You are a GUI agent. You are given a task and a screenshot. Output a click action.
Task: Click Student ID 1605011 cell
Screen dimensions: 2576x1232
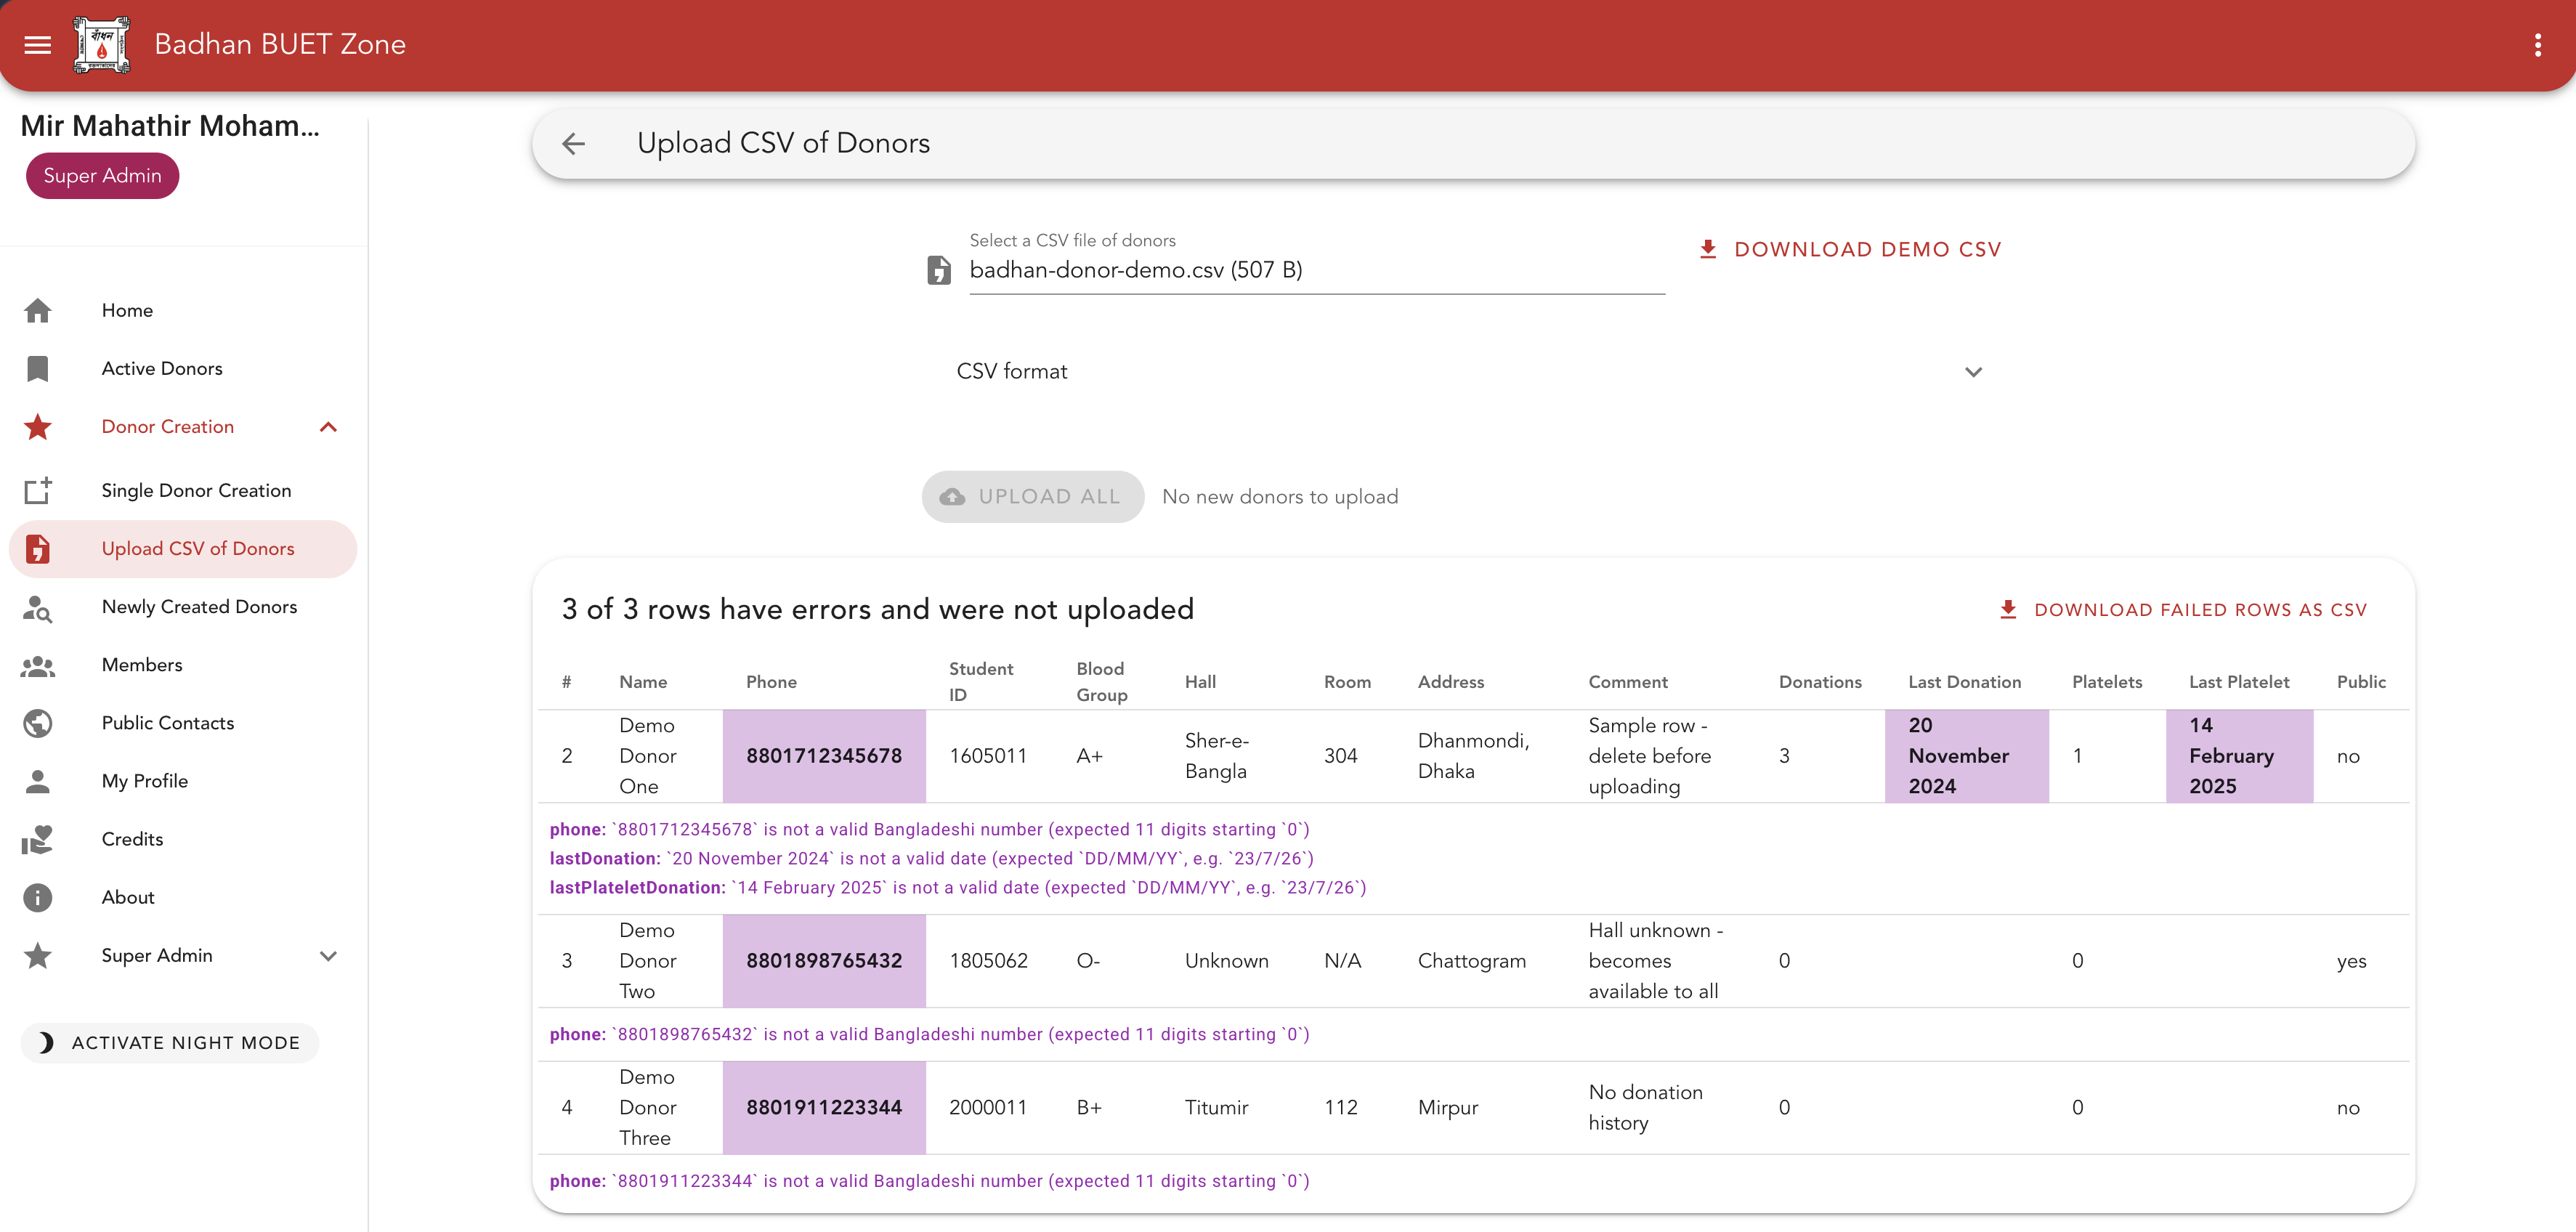(989, 756)
